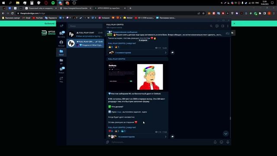
Task: Select the highlighted blue channels folder
Action: pyautogui.click(x=61, y=52)
